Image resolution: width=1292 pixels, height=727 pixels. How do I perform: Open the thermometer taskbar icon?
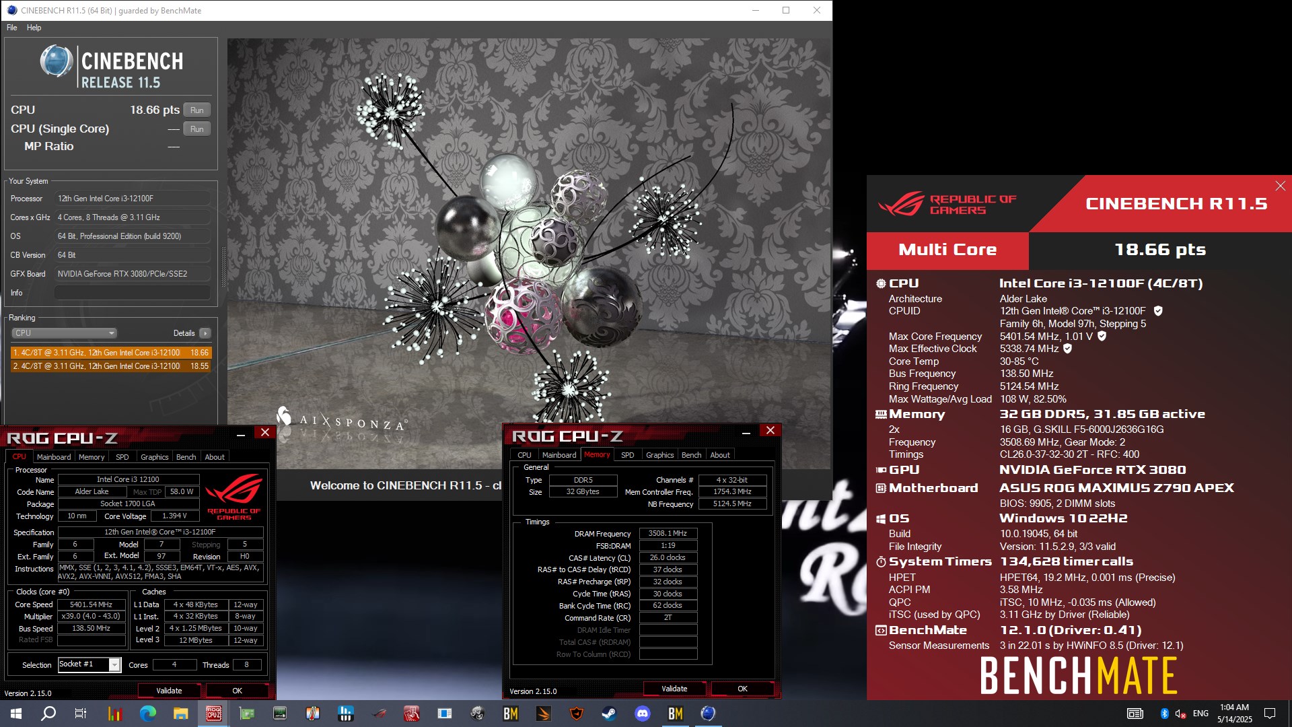pyautogui.click(x=313, y=714)
